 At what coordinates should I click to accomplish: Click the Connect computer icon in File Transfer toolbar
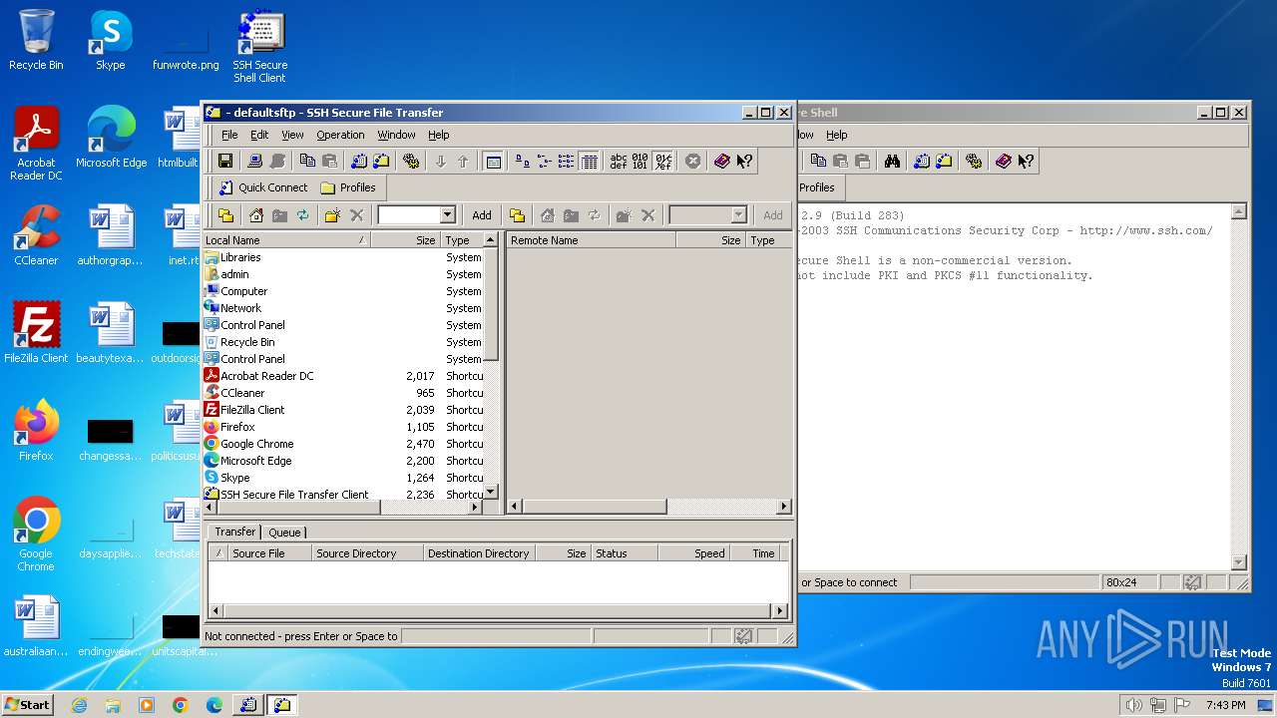tap(254, 162)
